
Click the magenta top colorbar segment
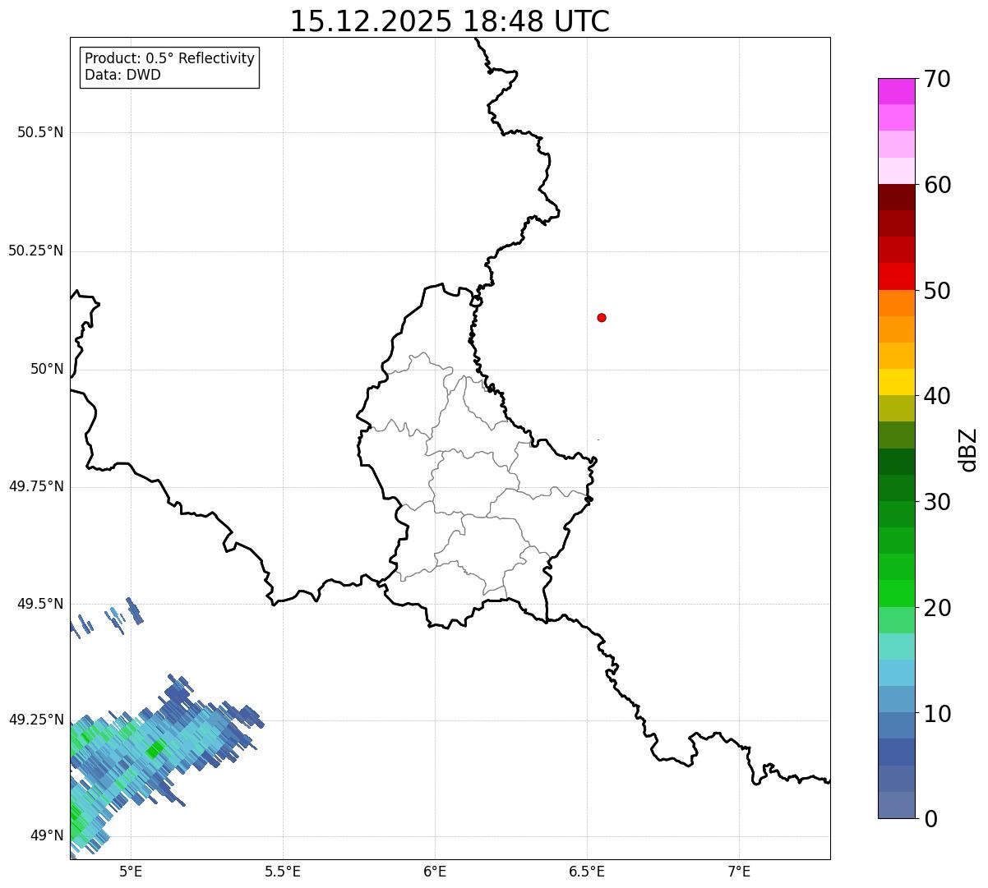click(x=896, y=91)
